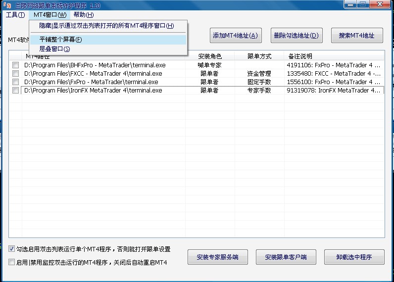This screenshot has width=394, height=282.
Task: Click the 专家手数 cell
Action: click(259, 91)
